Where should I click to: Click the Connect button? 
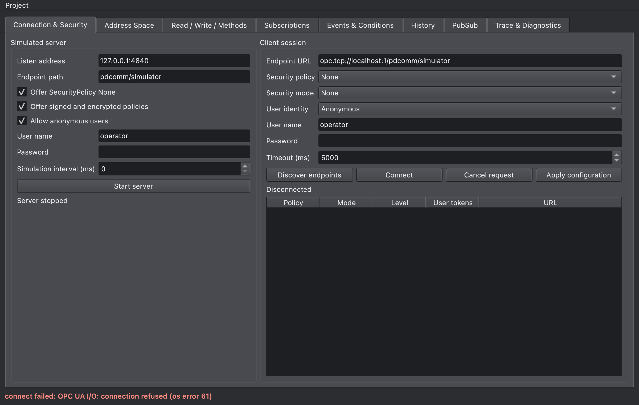tap(399, 175)
